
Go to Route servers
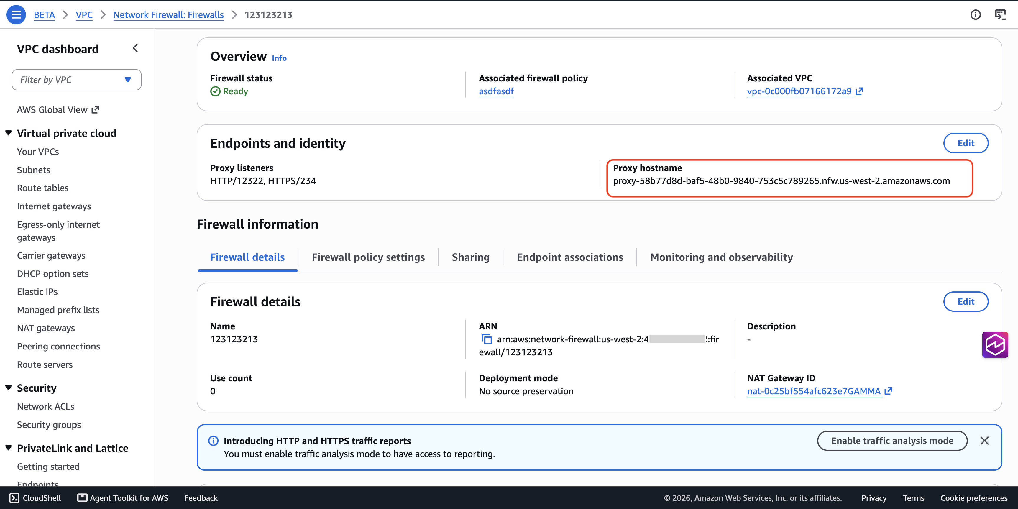(x=45, y=365)
